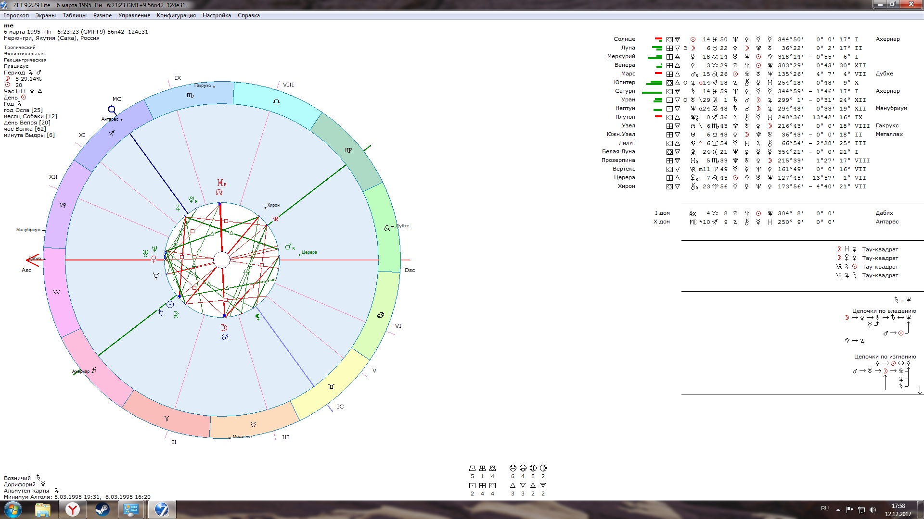Click the Sun glyph in the Солнце row
The image size is (924, 519).
693,39
